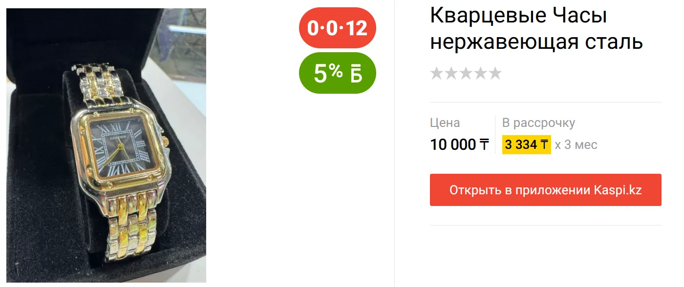Viewport: 684px width, 287px height.
Task: Click the green 5% bonus badge
Action: tap(338, 73)
